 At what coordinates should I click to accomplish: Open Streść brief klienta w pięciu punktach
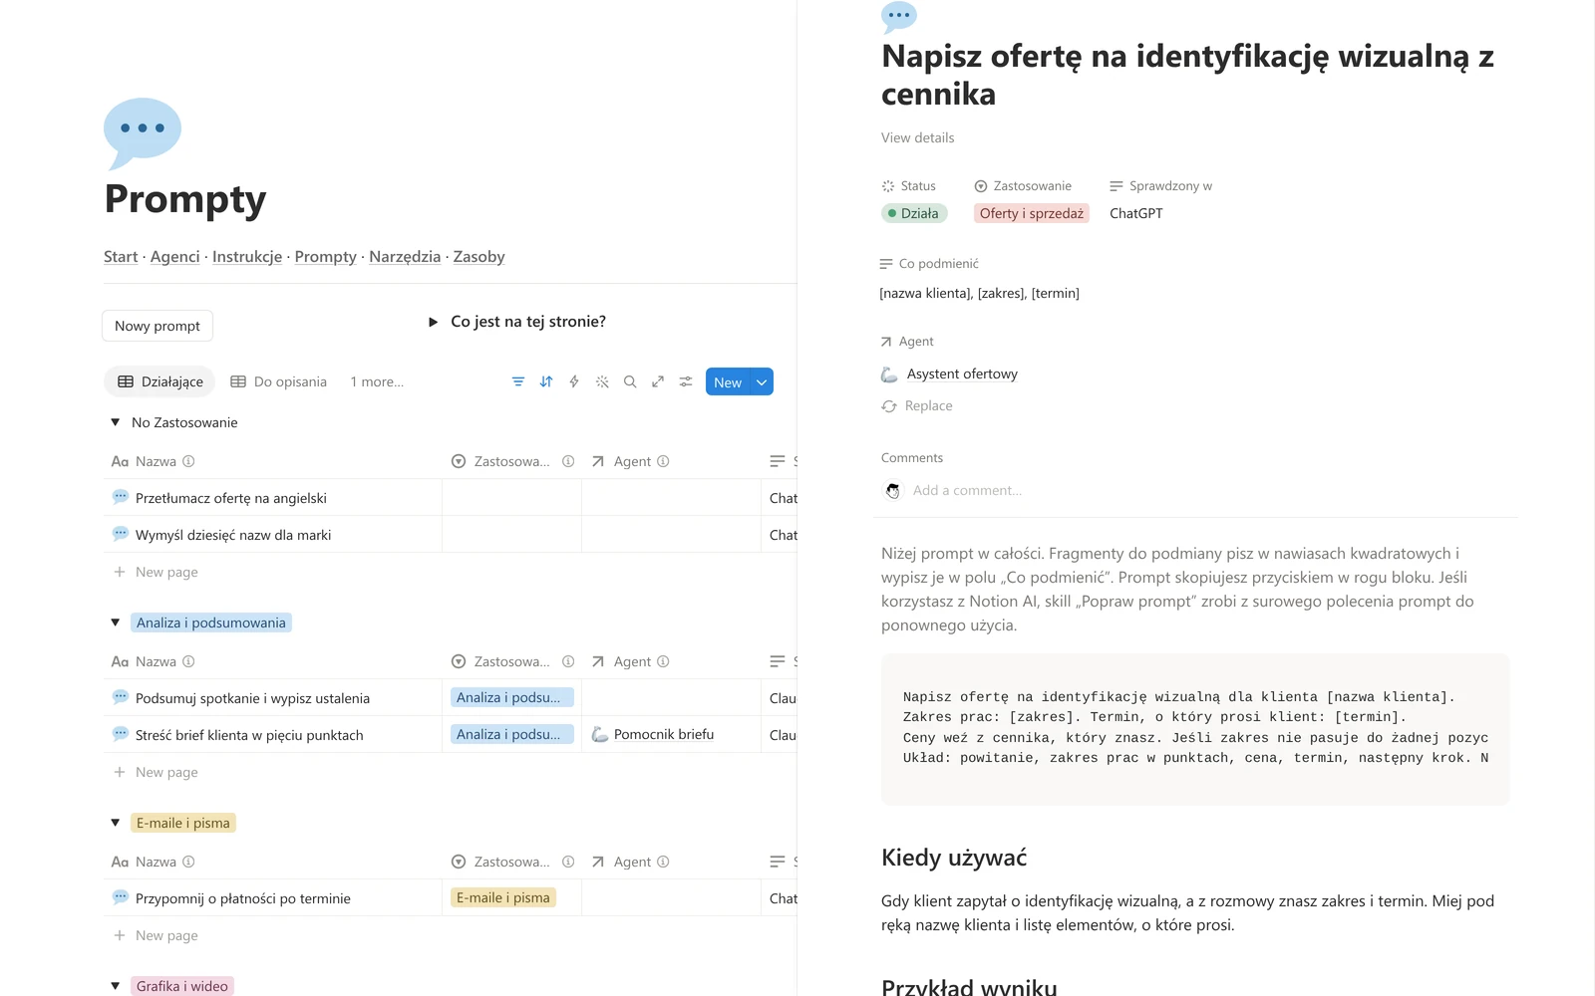point(249,735)
